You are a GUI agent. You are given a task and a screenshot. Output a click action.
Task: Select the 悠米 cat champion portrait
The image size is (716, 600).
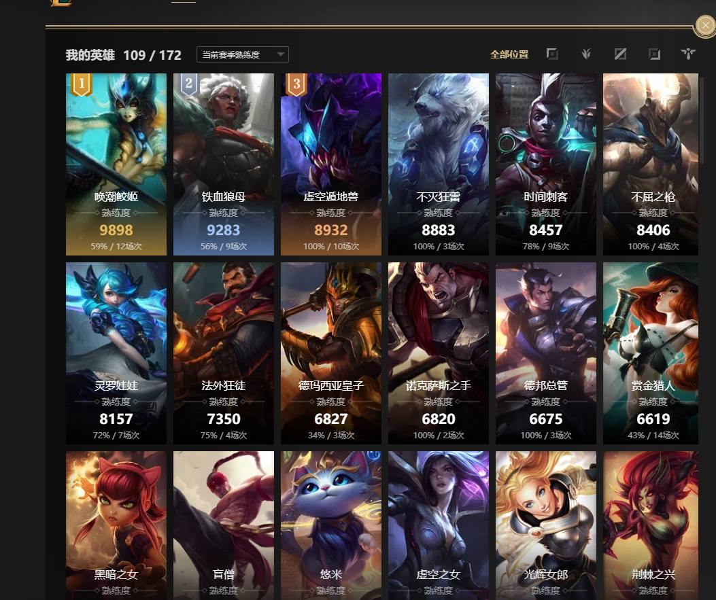(331, 526)
